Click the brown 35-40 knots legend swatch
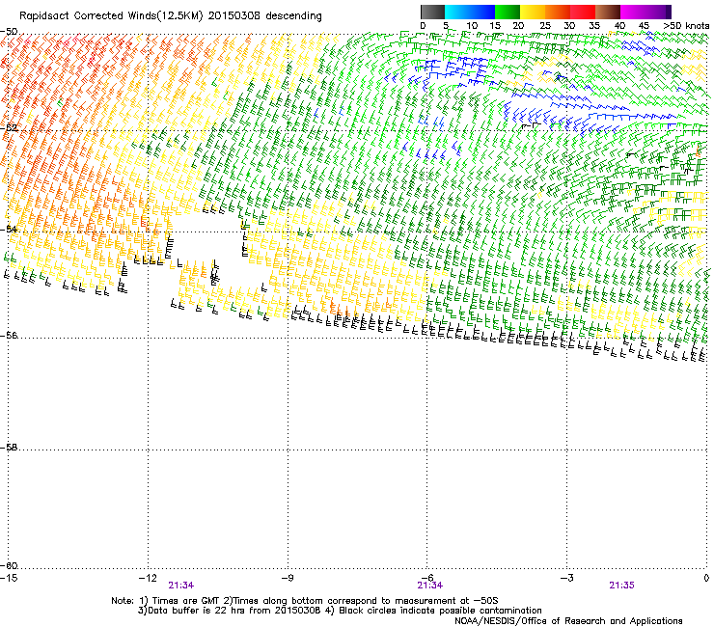Viewport: 714px width, 627px height. pyautogui.click(x=608, y=12)
